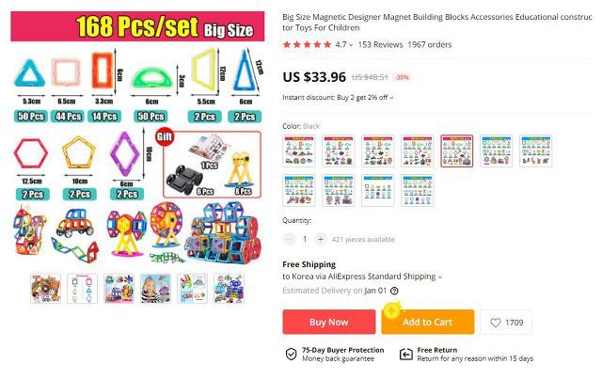
Task: View the first gallery thumbnail below main image
Action: click(x=46, y=289)
